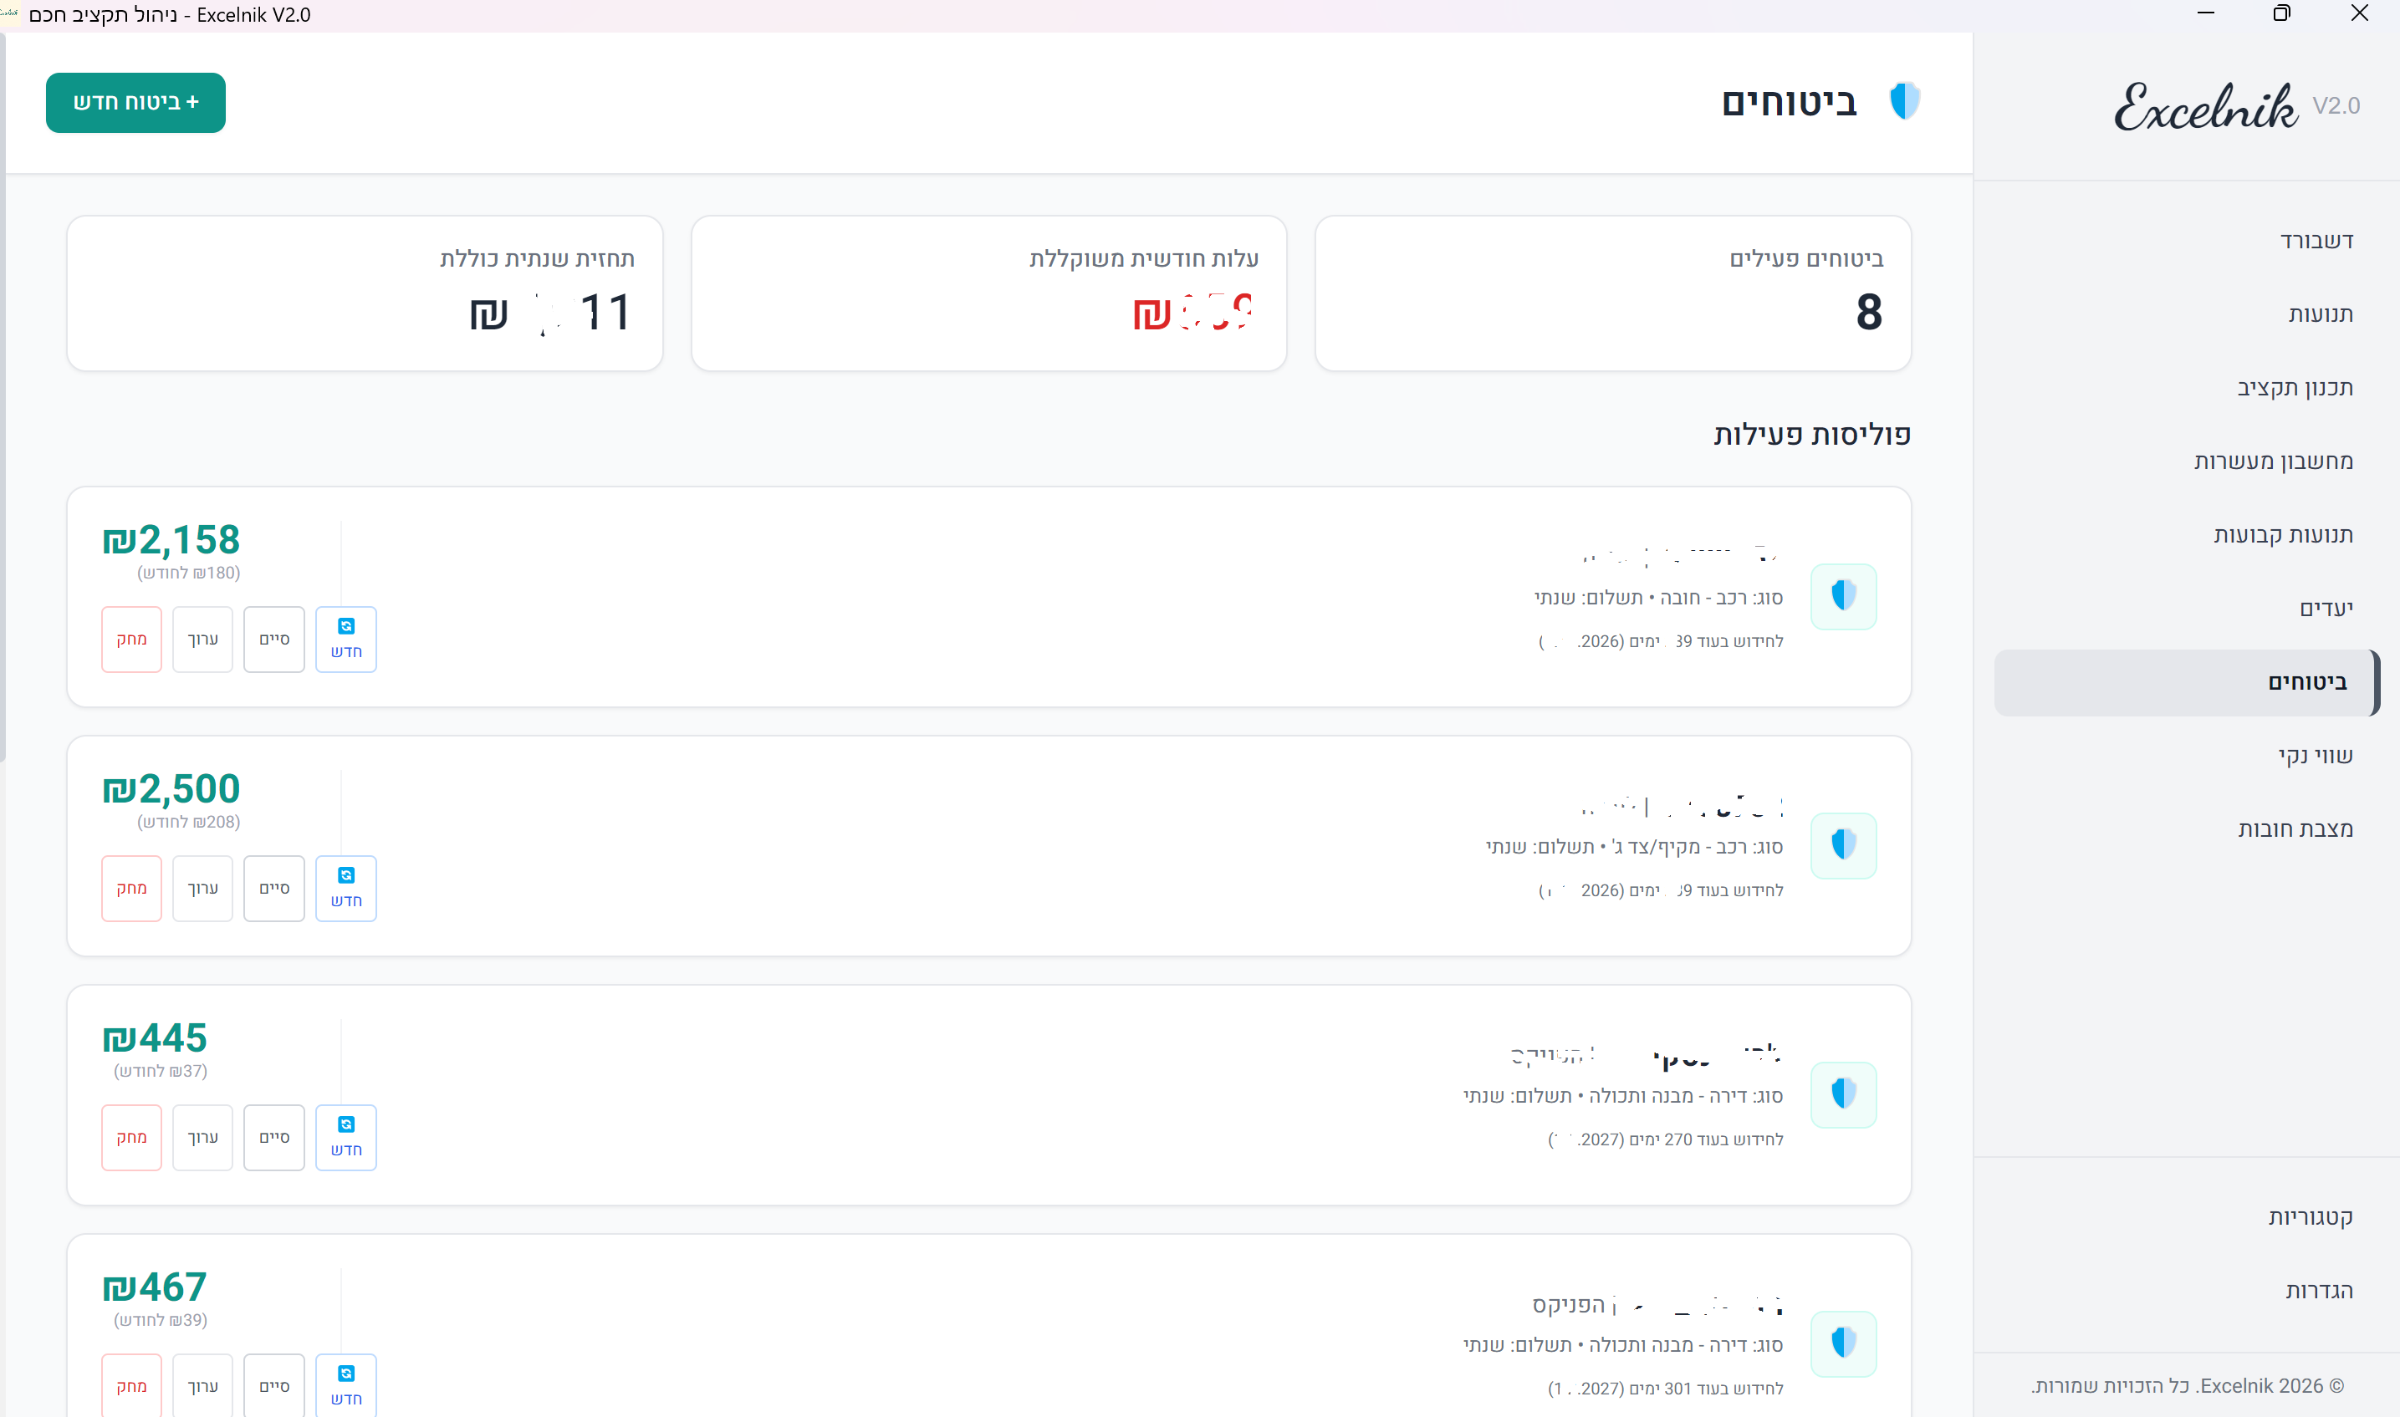Open הגדרות settings page
The width and height of the screenshot is (2400, 1417).
[x=2318, y=1290]
